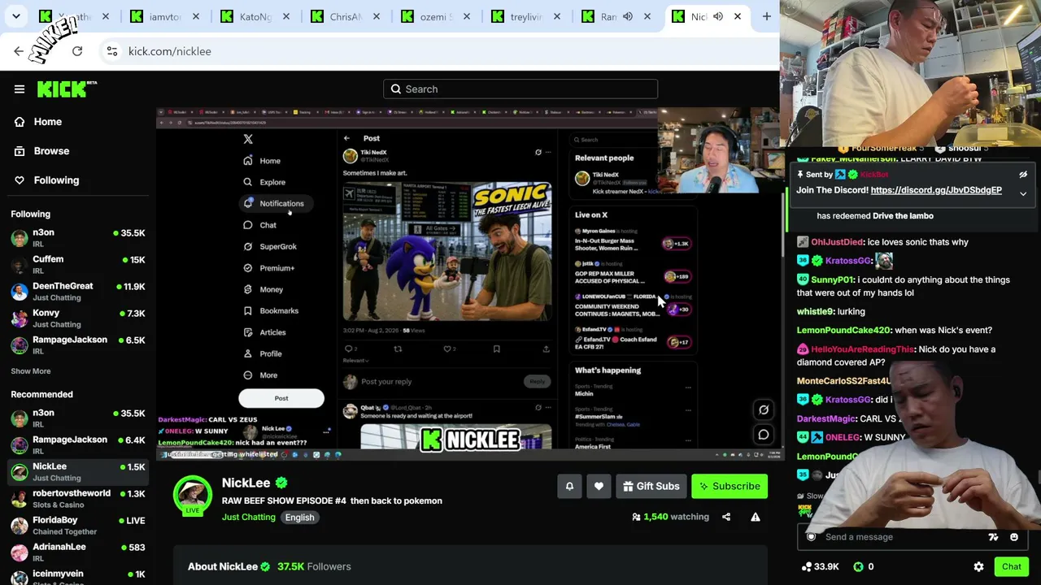
Task: Report the stream using the warning icon
Action: (x=756, y=517)
